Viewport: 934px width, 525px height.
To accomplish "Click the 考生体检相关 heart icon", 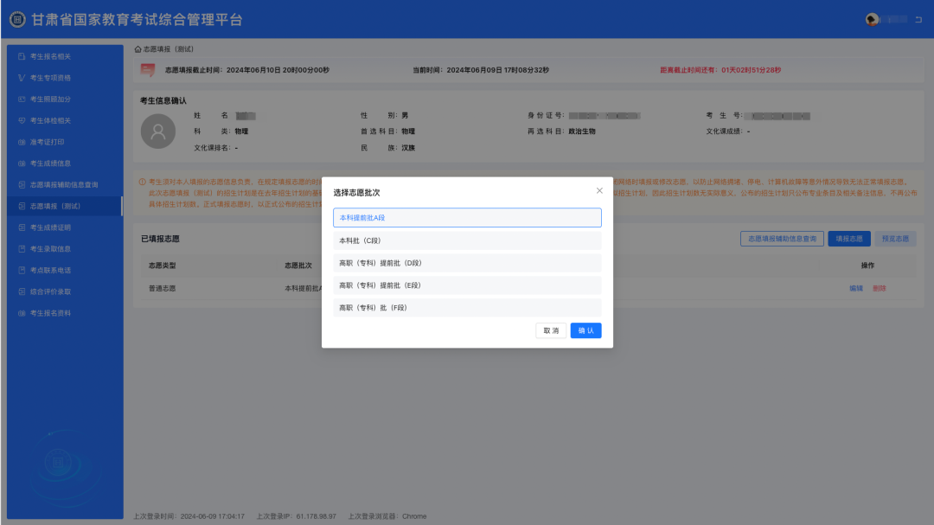I will [22, 121].
